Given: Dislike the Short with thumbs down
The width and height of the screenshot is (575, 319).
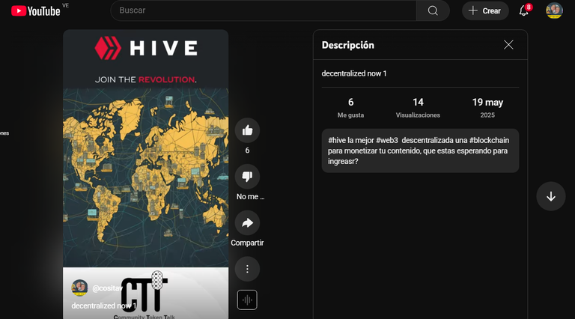Looking at the screenshot, I should (x=247, y=177).
